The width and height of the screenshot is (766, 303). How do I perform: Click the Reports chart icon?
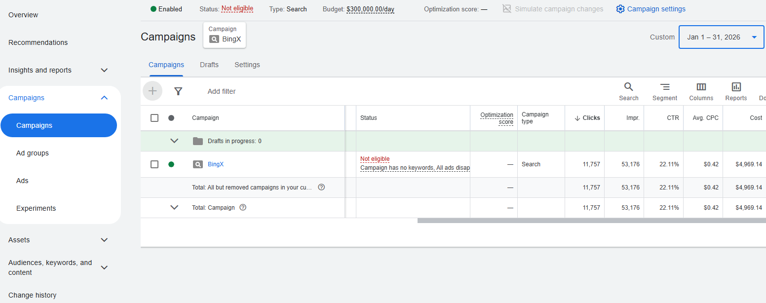[736, 87]
